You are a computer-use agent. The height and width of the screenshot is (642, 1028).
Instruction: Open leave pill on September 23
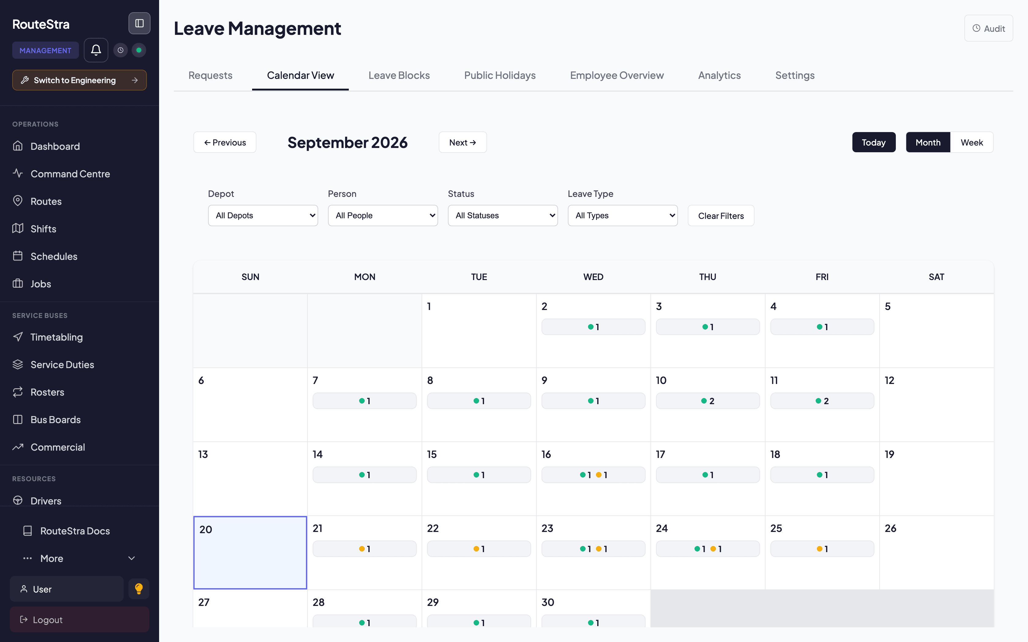[594, 548]
